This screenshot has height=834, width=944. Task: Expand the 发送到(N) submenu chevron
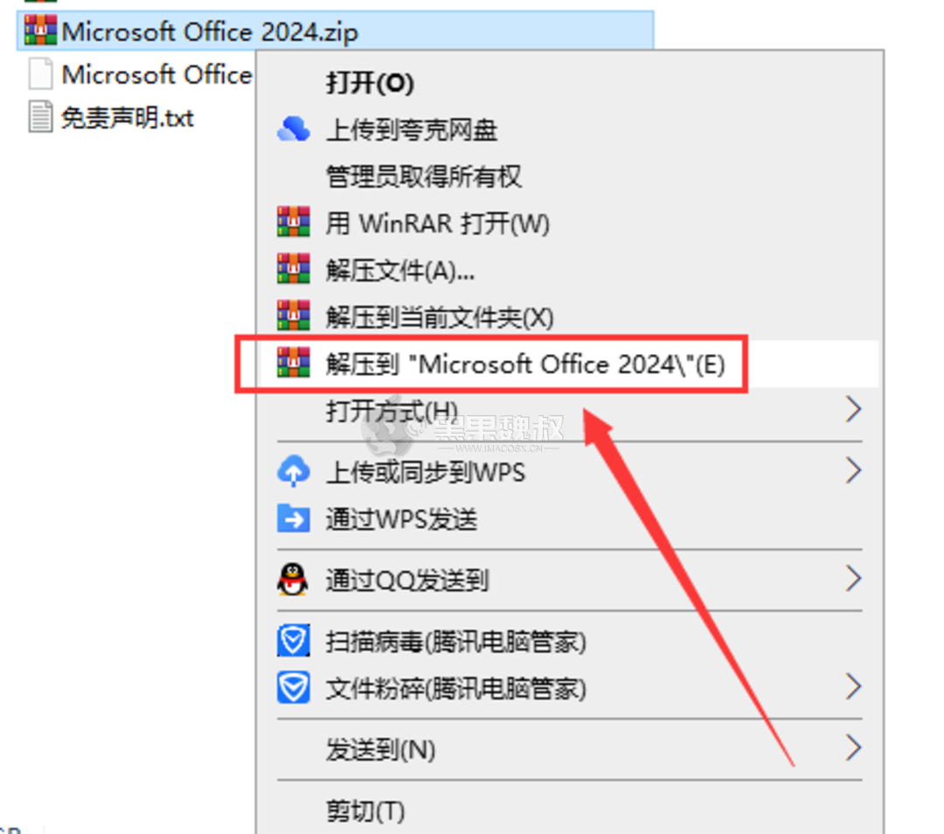click(x=852, y=748)
